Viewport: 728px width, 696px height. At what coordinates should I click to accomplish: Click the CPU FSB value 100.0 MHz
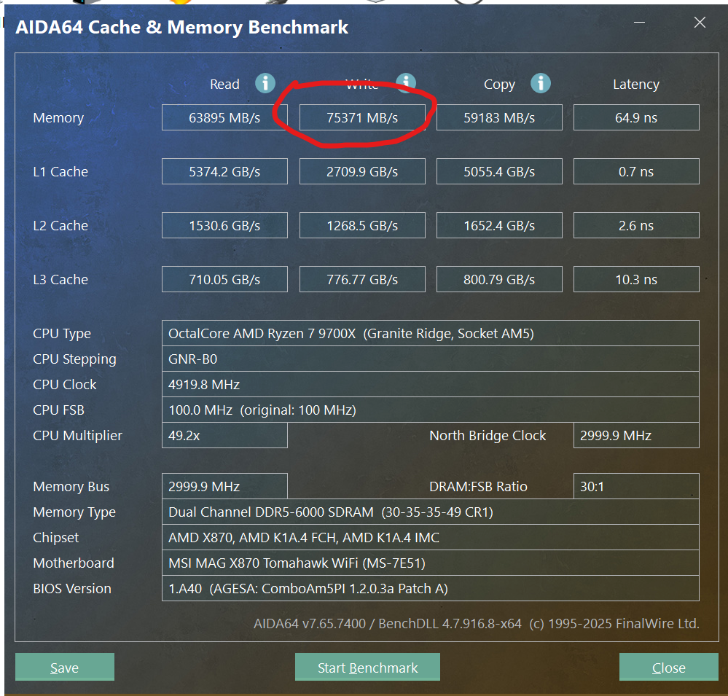pyautogui.click(x=431, y=410)
